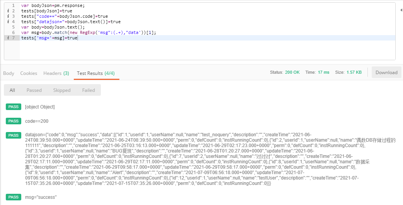Click line number 6 in the gutter
Viewport: 403px width, 205px height.
coord(14,32)
